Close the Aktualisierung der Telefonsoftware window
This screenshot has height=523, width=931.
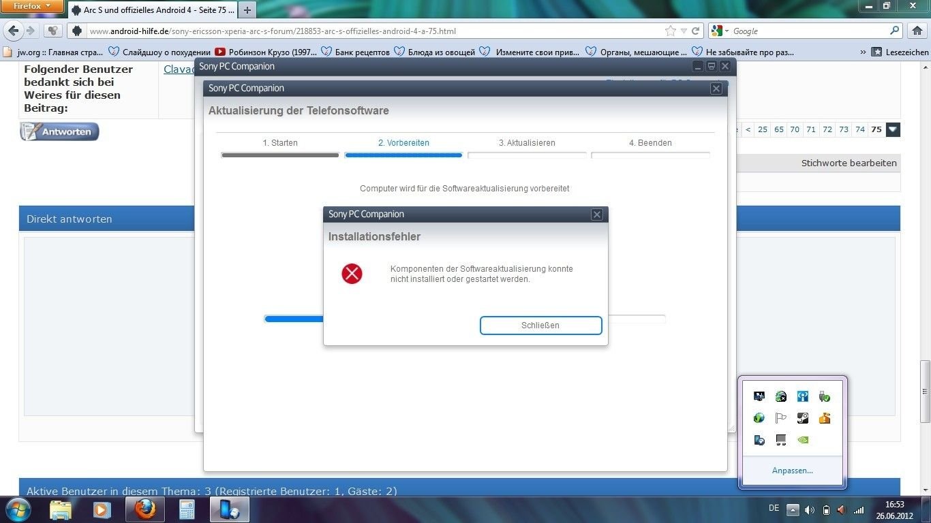pos(716,89)
